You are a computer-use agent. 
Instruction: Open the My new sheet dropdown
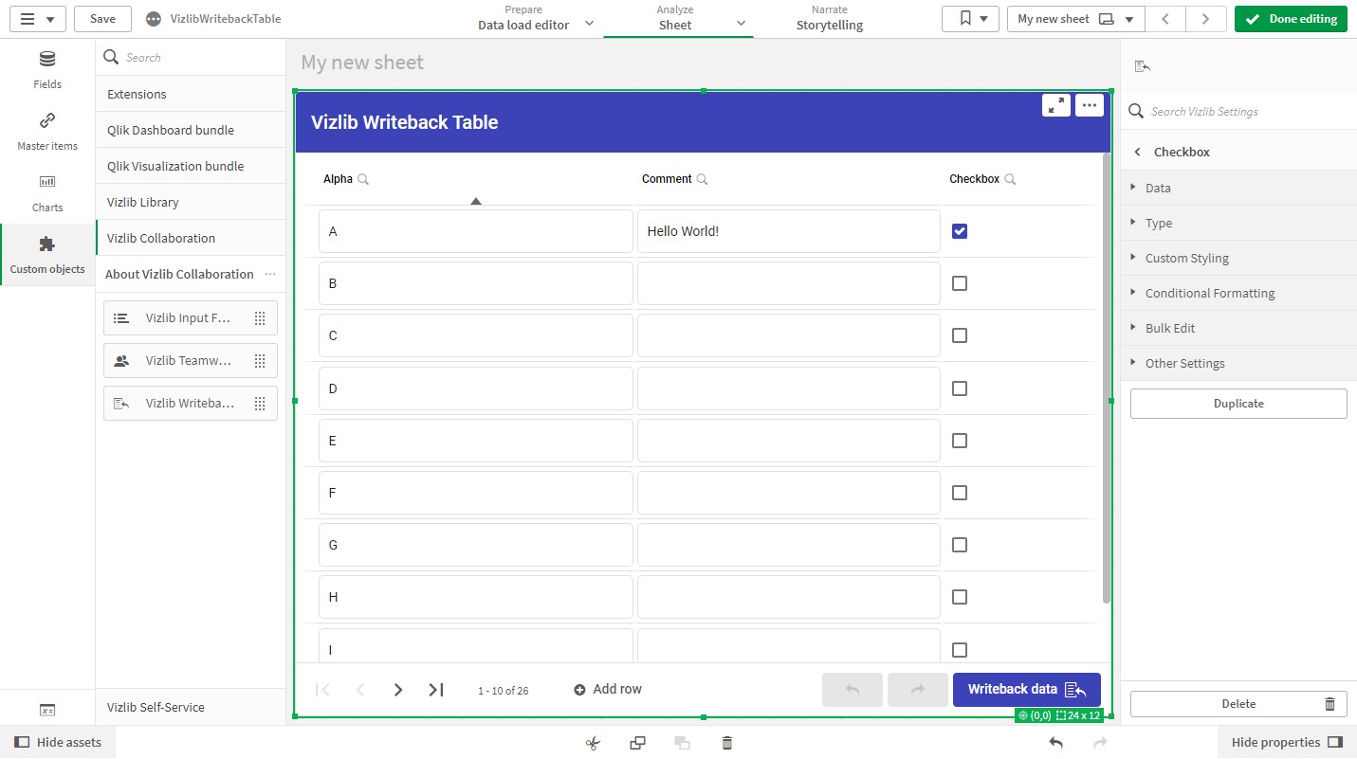[x=1075, y=19]
